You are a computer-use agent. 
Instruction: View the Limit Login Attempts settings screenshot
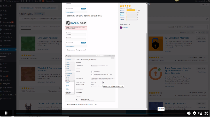click(90, 78)
